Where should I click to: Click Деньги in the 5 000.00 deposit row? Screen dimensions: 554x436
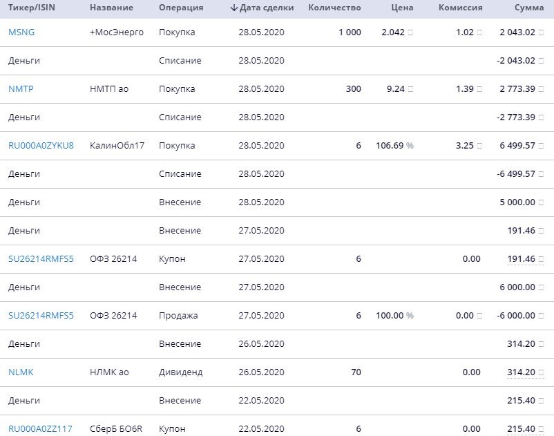24,202
